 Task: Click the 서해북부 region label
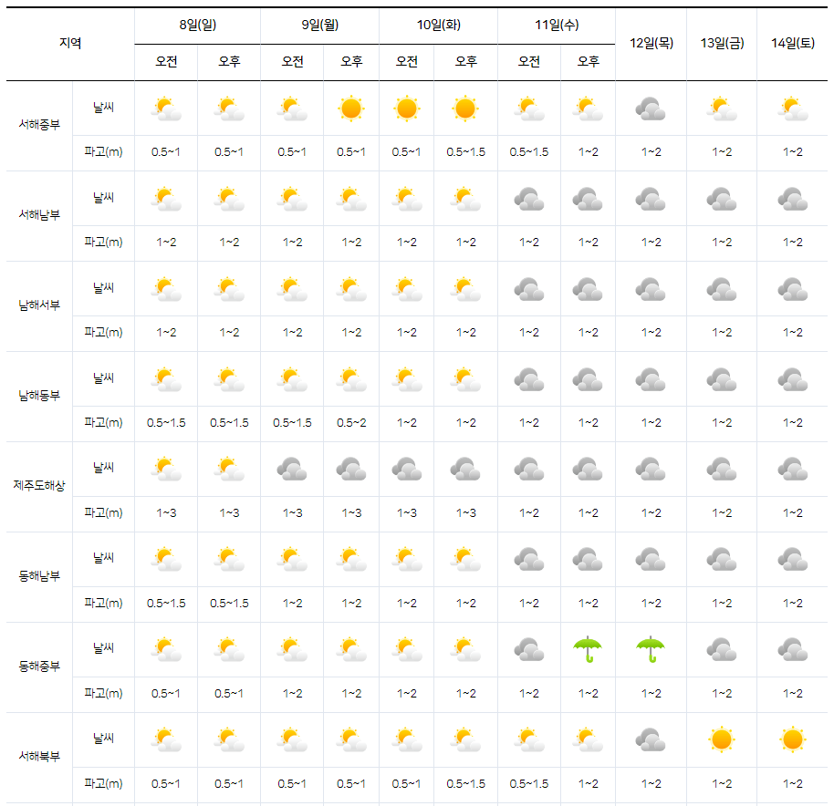(39, 756)
